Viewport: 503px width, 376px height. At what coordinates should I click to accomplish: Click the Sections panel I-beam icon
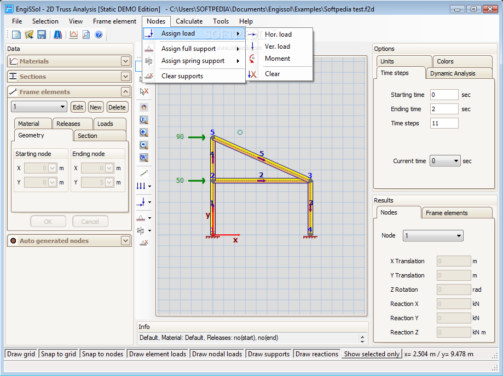point(13,77)
